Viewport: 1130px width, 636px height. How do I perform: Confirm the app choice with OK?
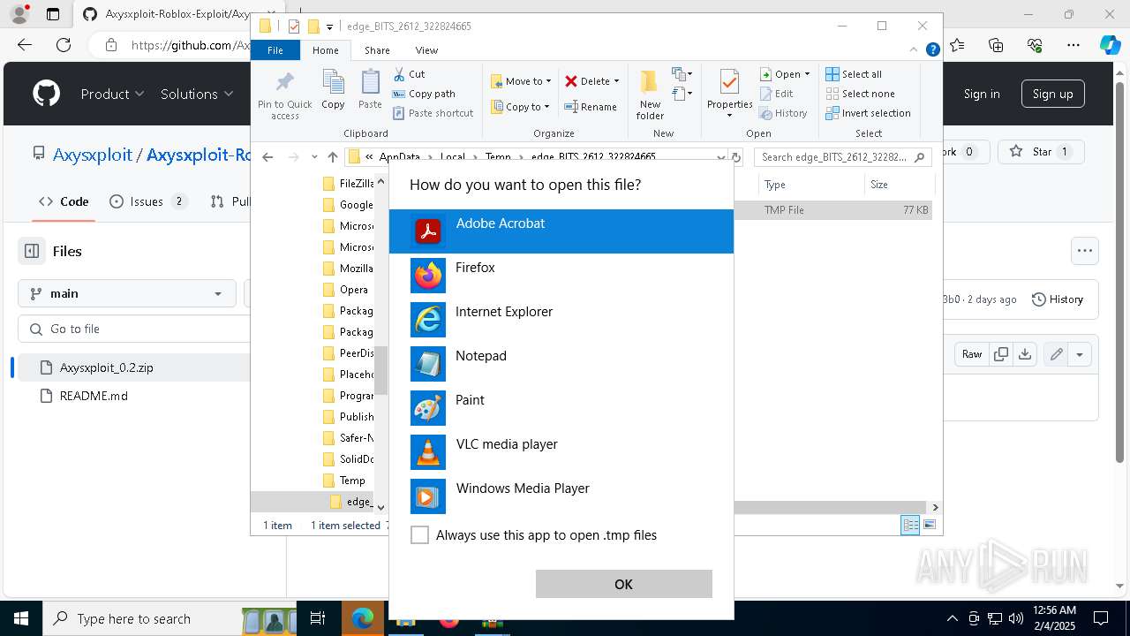pos(623,584)
